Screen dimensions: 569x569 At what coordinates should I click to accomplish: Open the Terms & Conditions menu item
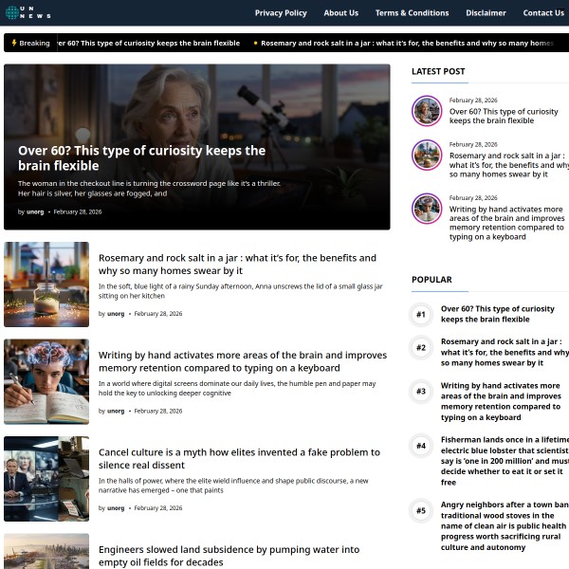pyautogui.click(x=412, y=13)
